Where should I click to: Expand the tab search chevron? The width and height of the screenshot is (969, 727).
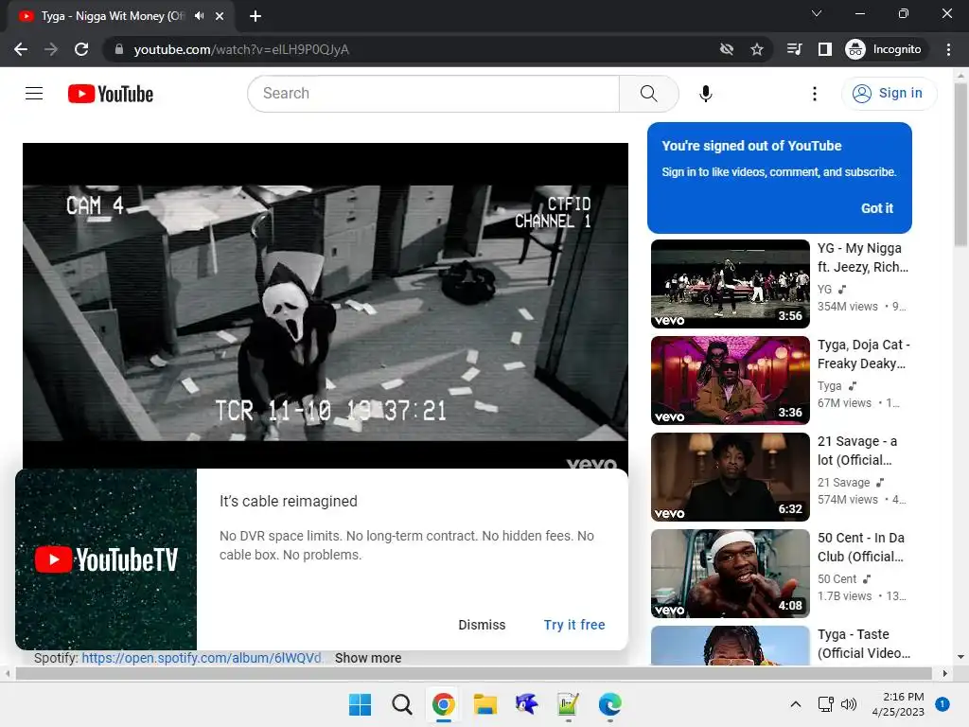pyautogui.click(x=817, y=13)
